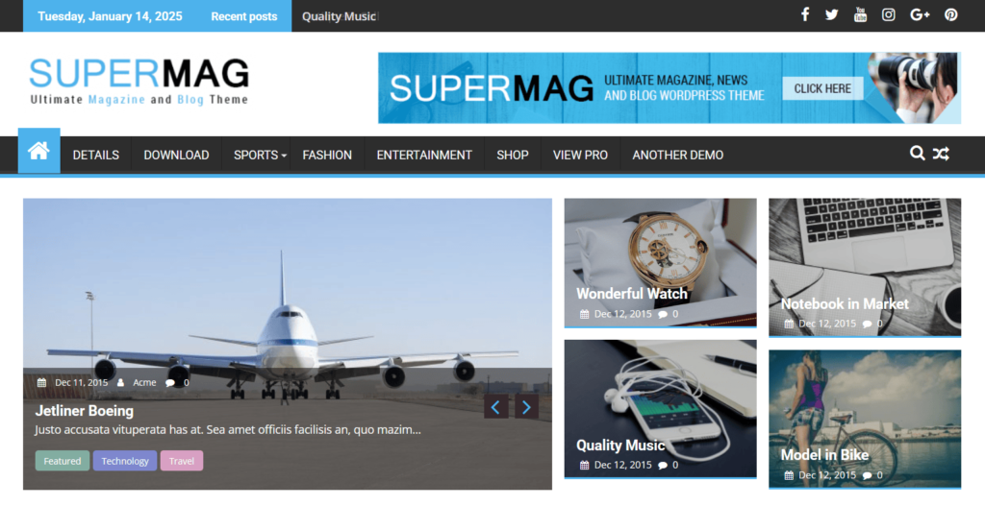This screenshot has width=985, height=506.
Task: Open the Jetliner Boeing post title
Action: click(85, 411)
